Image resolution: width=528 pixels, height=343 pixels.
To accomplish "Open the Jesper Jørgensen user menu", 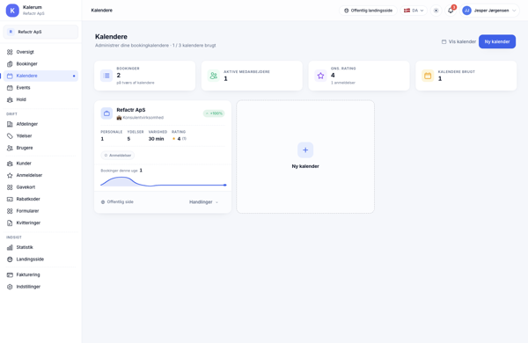I will (x=490, y=11).
